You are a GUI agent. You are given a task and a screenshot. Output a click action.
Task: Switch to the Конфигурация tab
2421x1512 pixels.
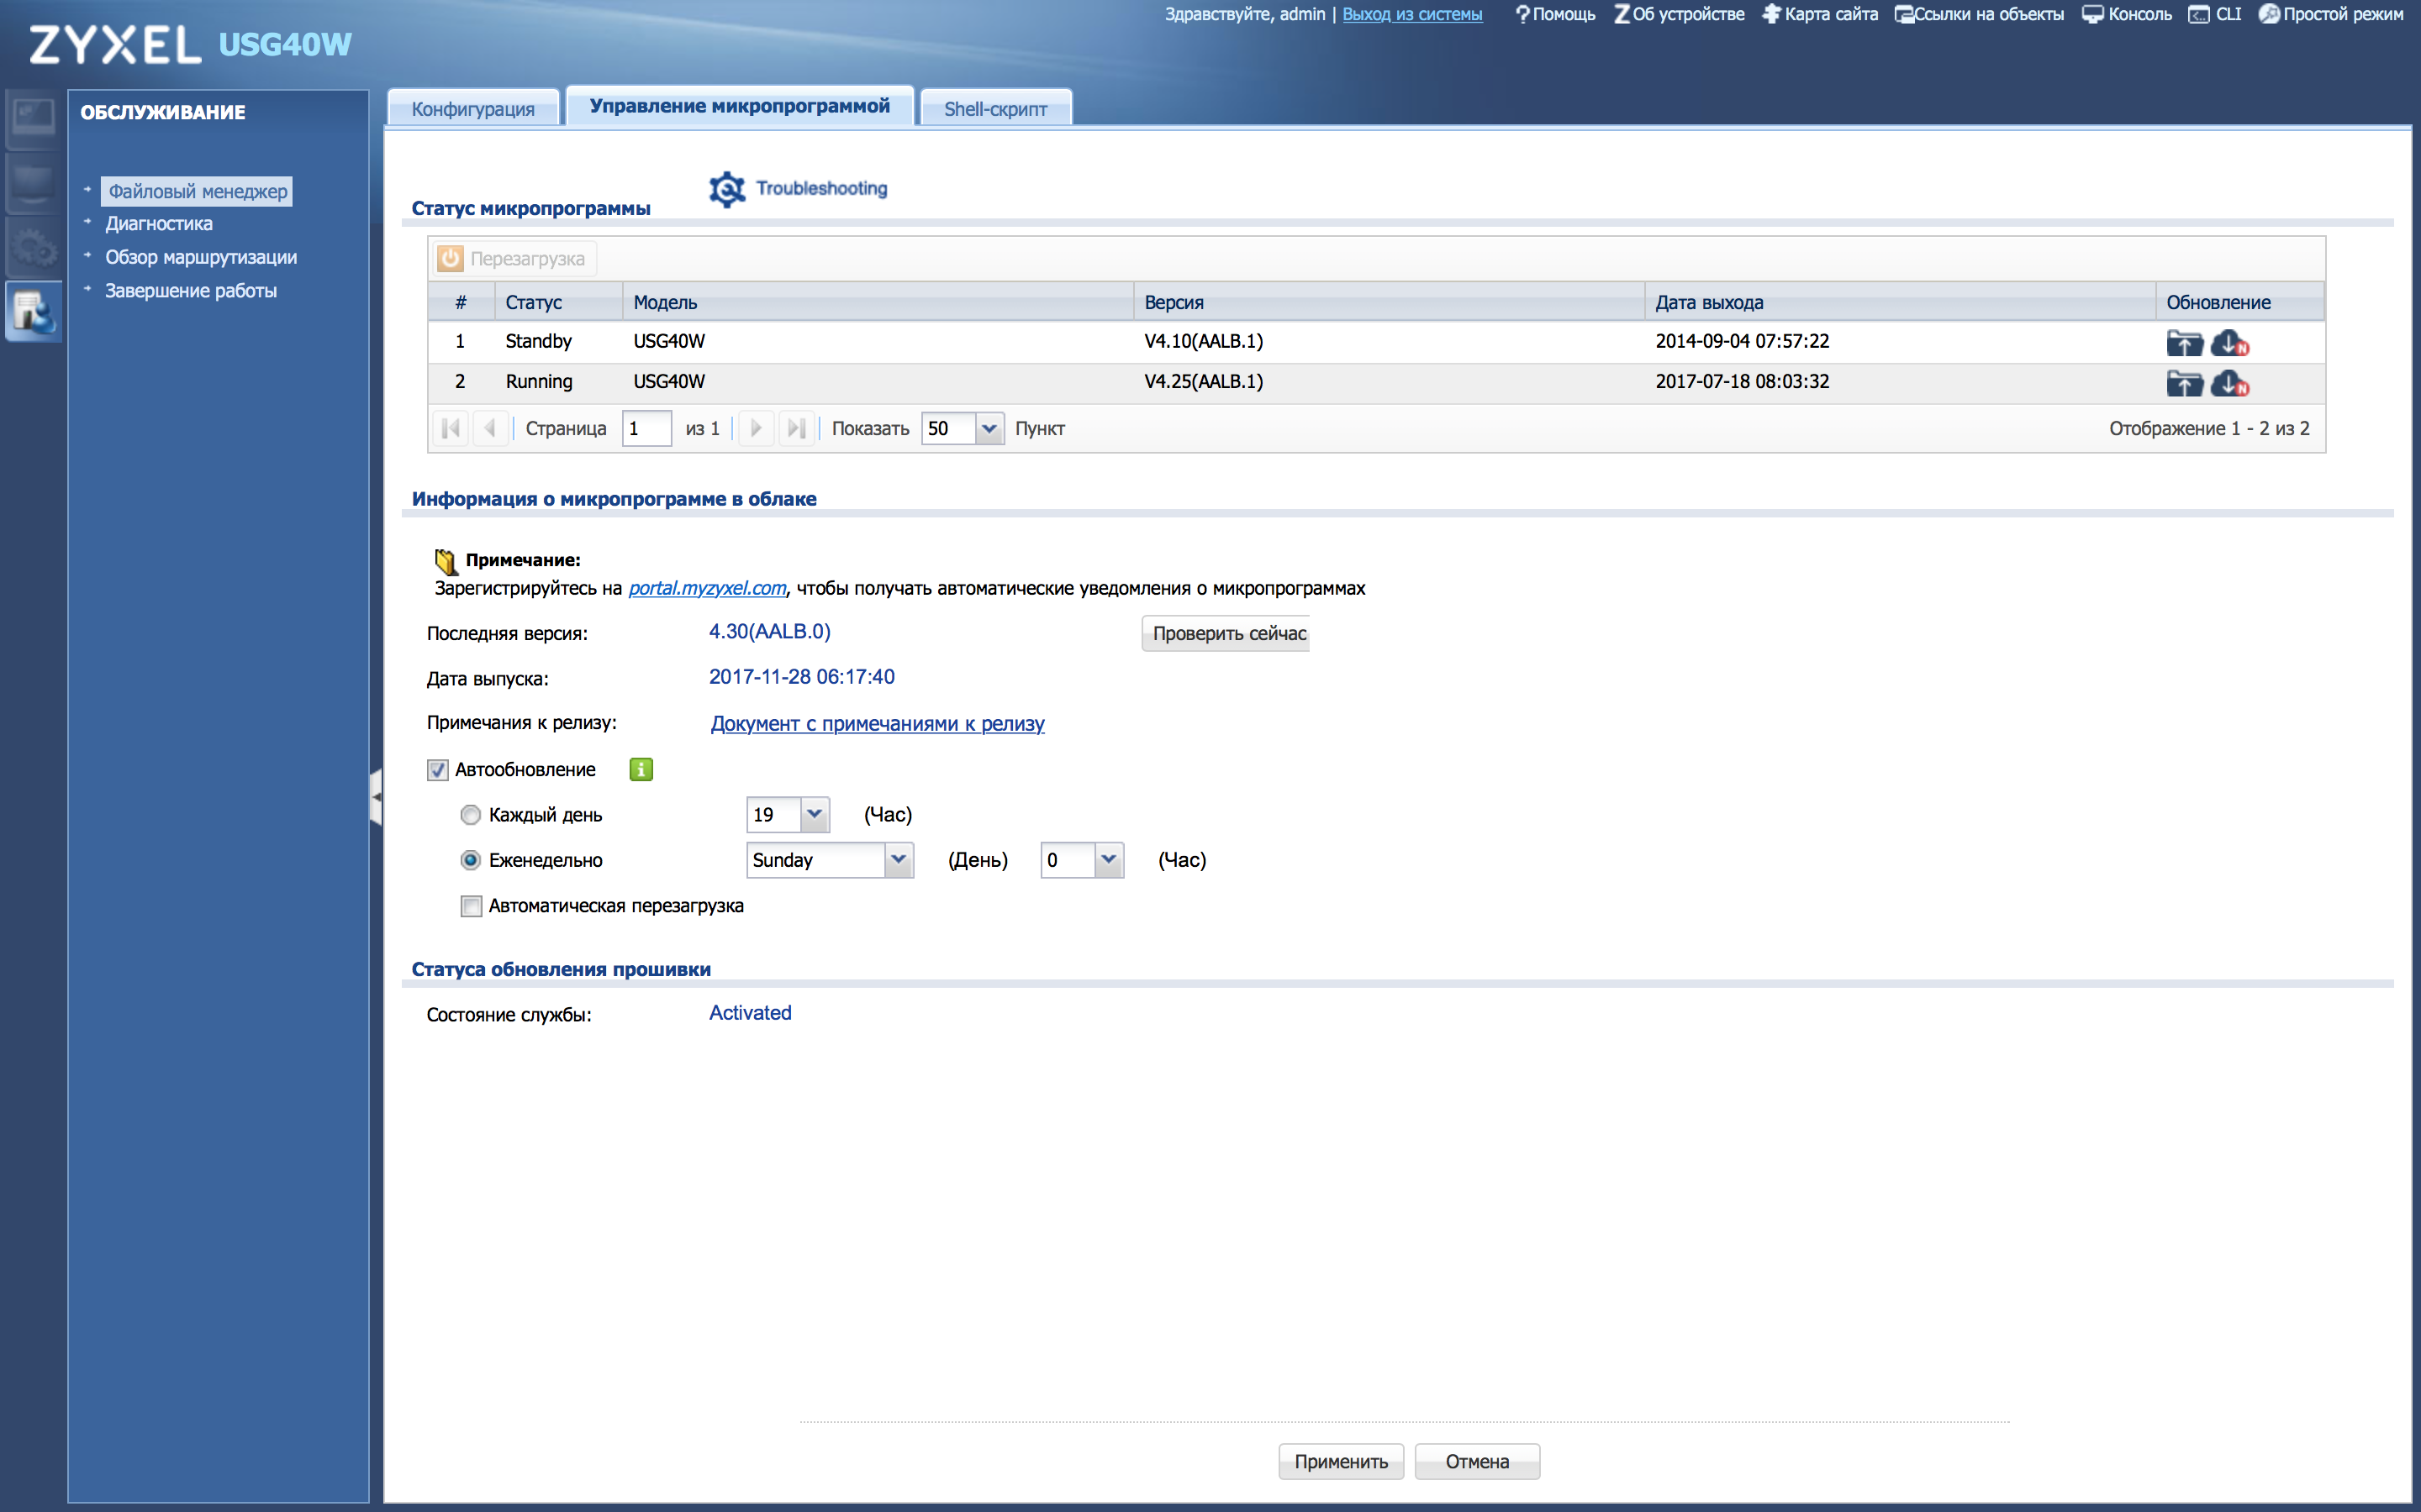pos(472,109)
